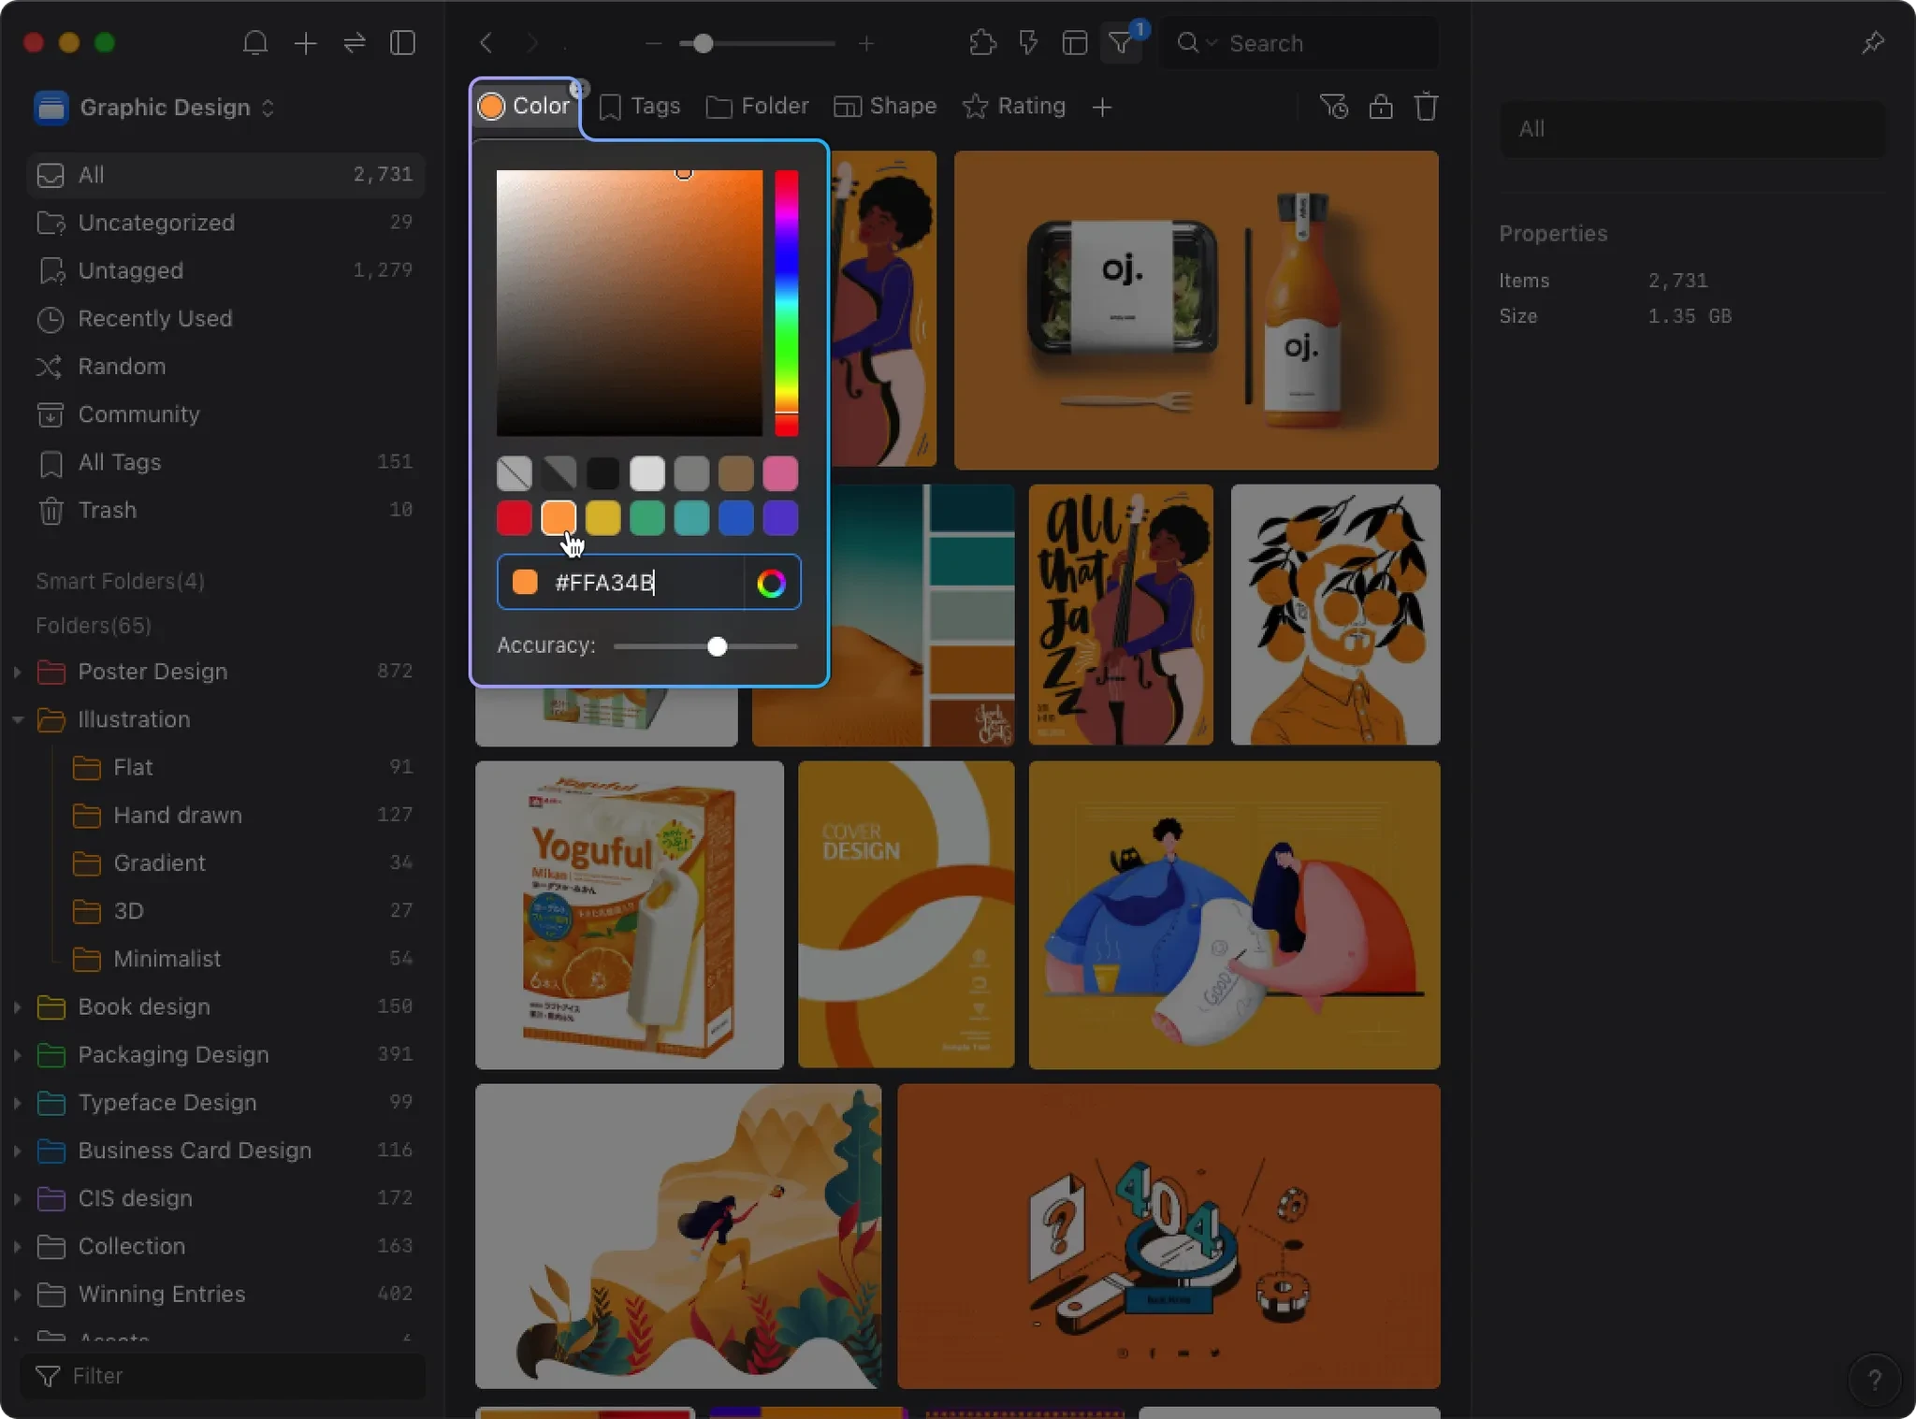Adjust the Accuracy slider handle
The width and height of the screenshot is (1916, 1419).
pos(718,646)
